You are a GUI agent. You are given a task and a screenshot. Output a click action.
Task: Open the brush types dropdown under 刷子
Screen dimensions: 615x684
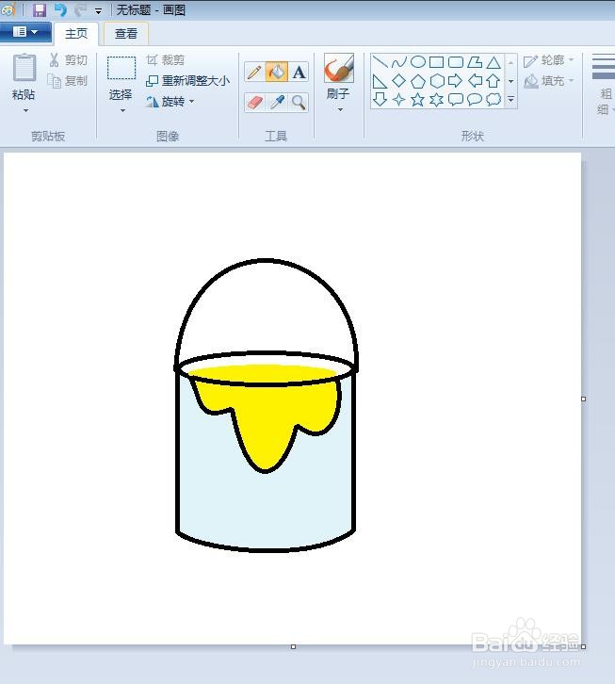pos(340,110)
